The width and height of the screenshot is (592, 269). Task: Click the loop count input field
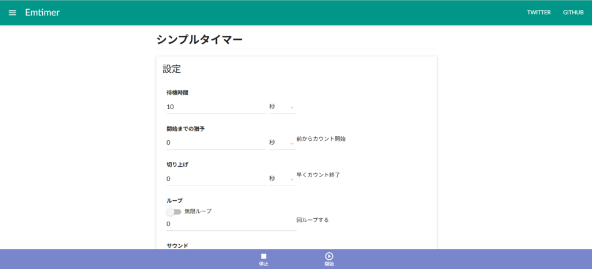point(230,224)
